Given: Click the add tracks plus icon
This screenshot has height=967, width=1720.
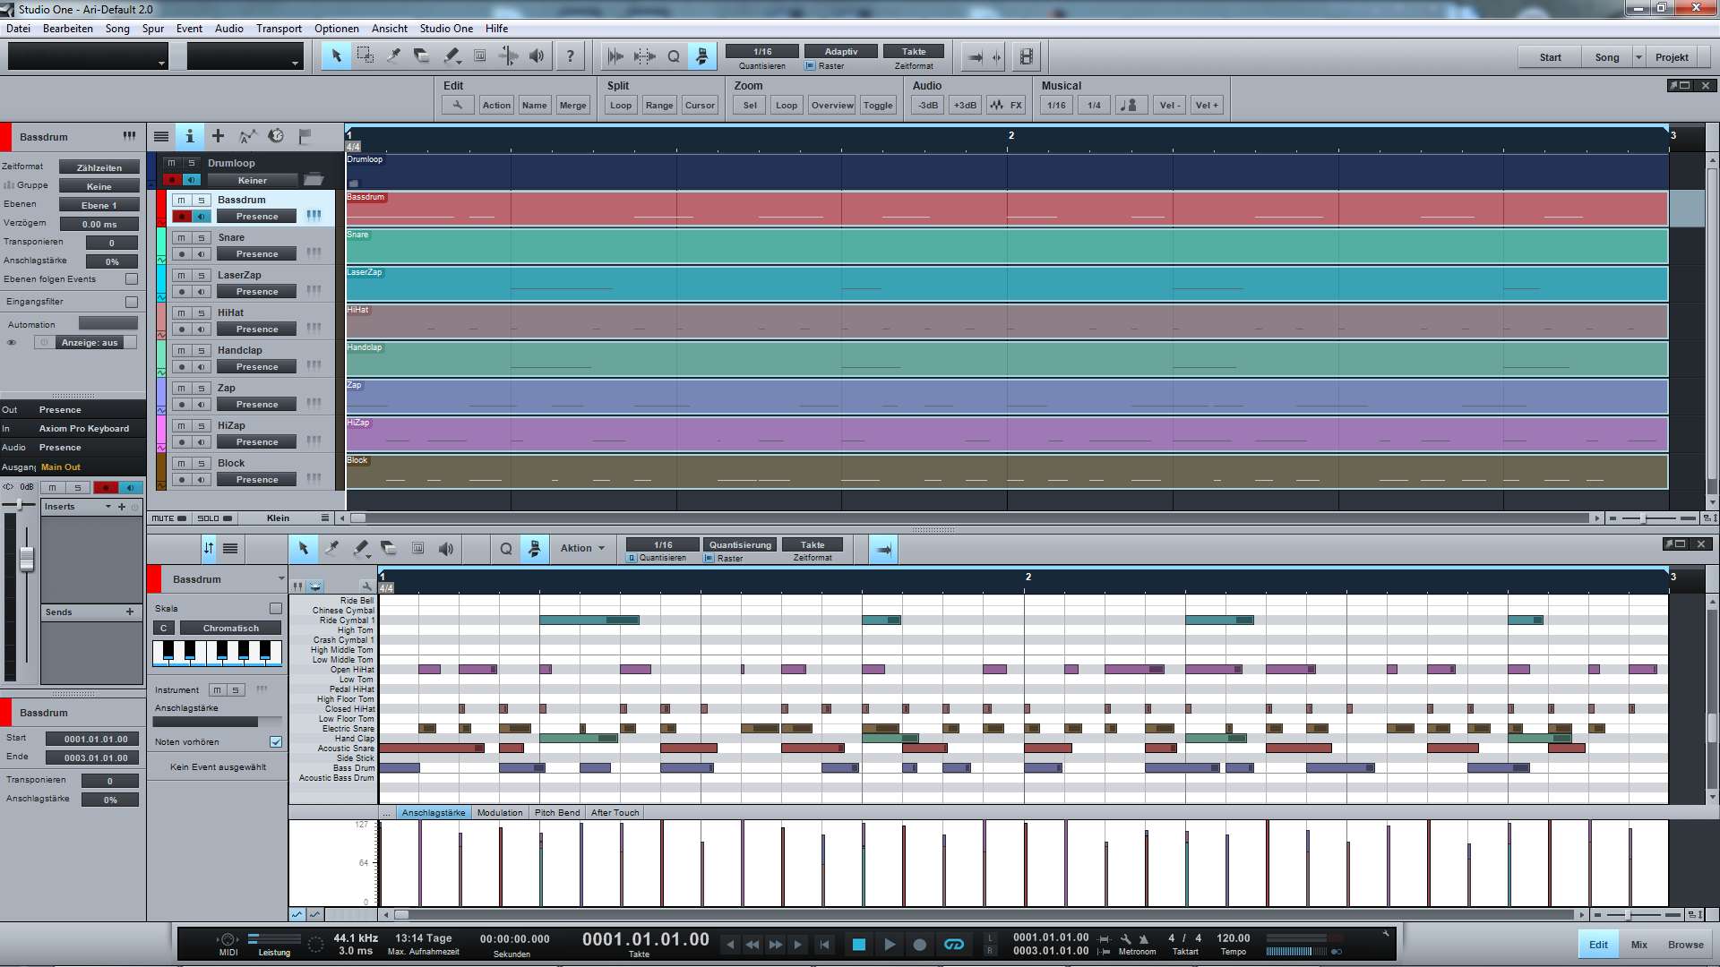Looking at the screenshot, I should click(218, 136).
